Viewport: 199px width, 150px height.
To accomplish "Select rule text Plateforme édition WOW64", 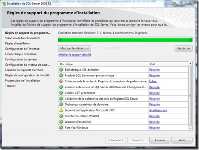I will 82,116.
